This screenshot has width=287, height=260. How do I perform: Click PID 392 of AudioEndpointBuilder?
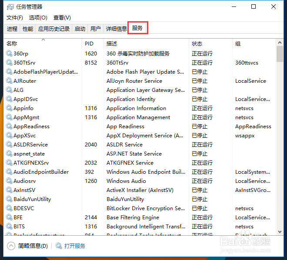pos(89,172)
